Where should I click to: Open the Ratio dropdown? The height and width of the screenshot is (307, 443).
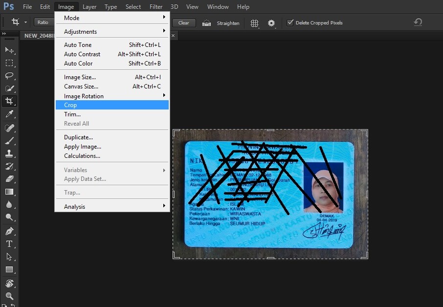pyautogui.click(x=44, y=22)
